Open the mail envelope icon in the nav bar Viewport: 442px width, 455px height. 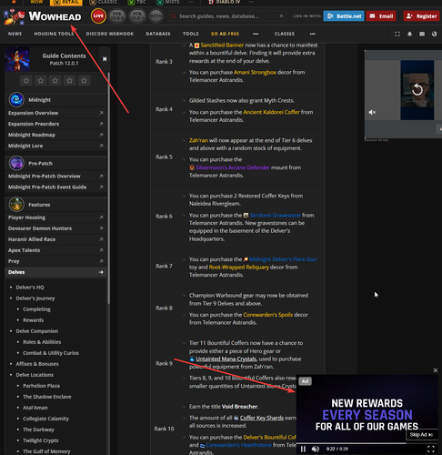pos(422,34)
